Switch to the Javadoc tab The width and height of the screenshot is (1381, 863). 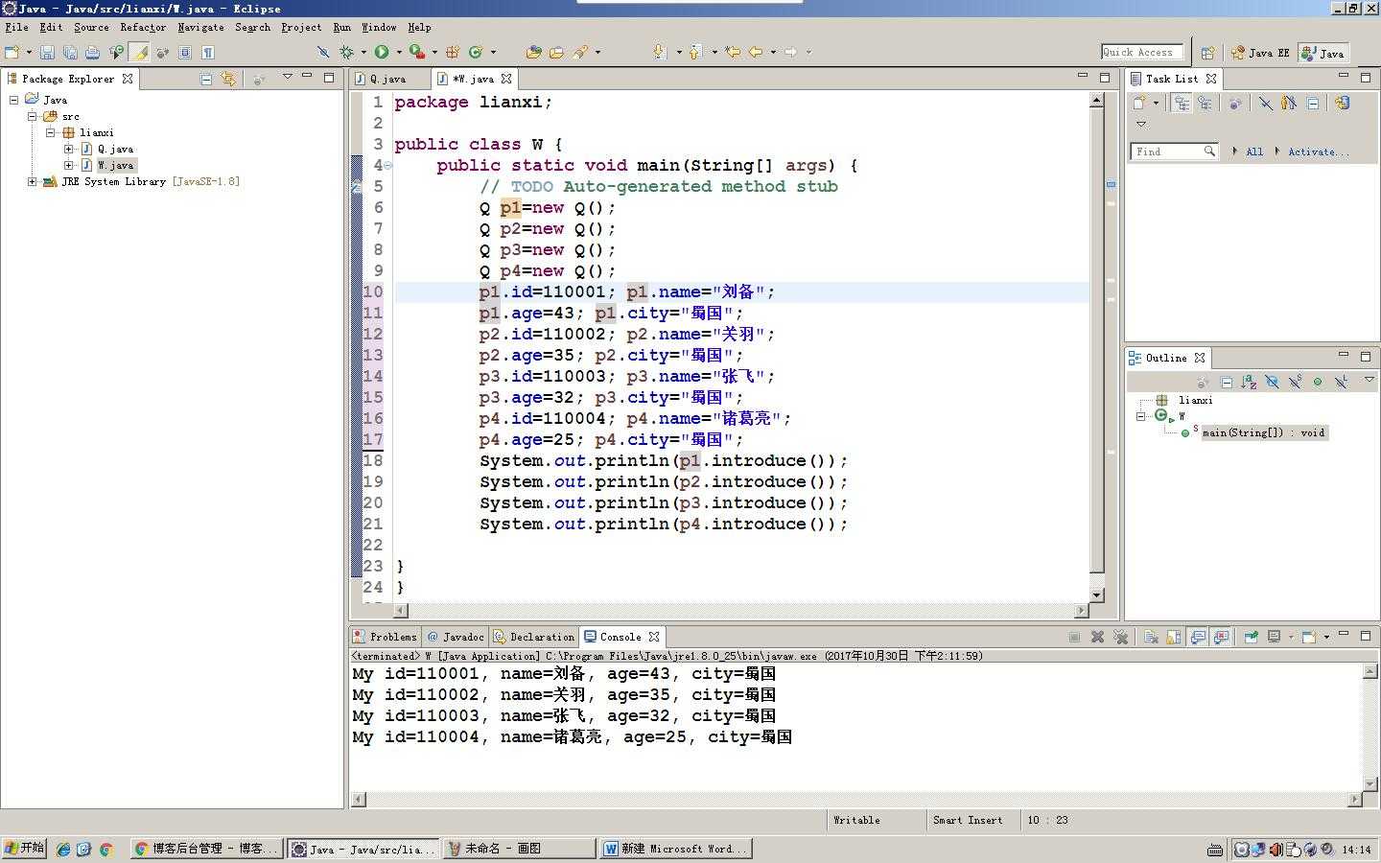(x=456, y=637)
